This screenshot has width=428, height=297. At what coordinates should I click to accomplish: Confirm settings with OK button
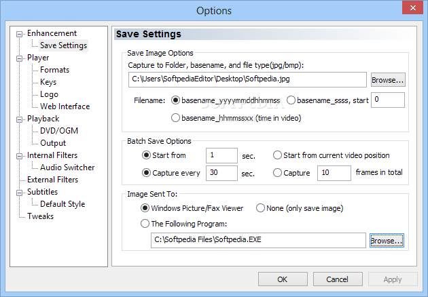(x=283, y=279)
